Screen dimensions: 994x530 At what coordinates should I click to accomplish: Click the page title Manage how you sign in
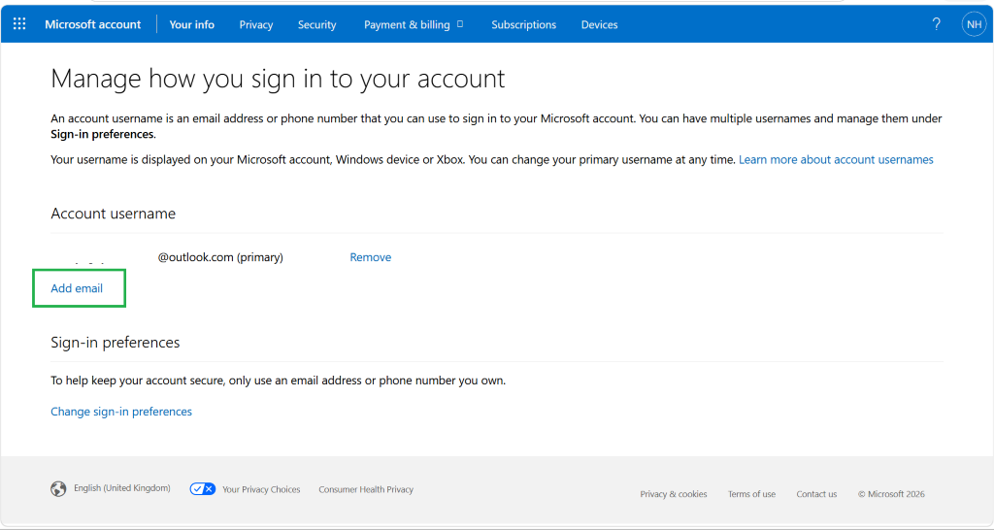(278, 79)
